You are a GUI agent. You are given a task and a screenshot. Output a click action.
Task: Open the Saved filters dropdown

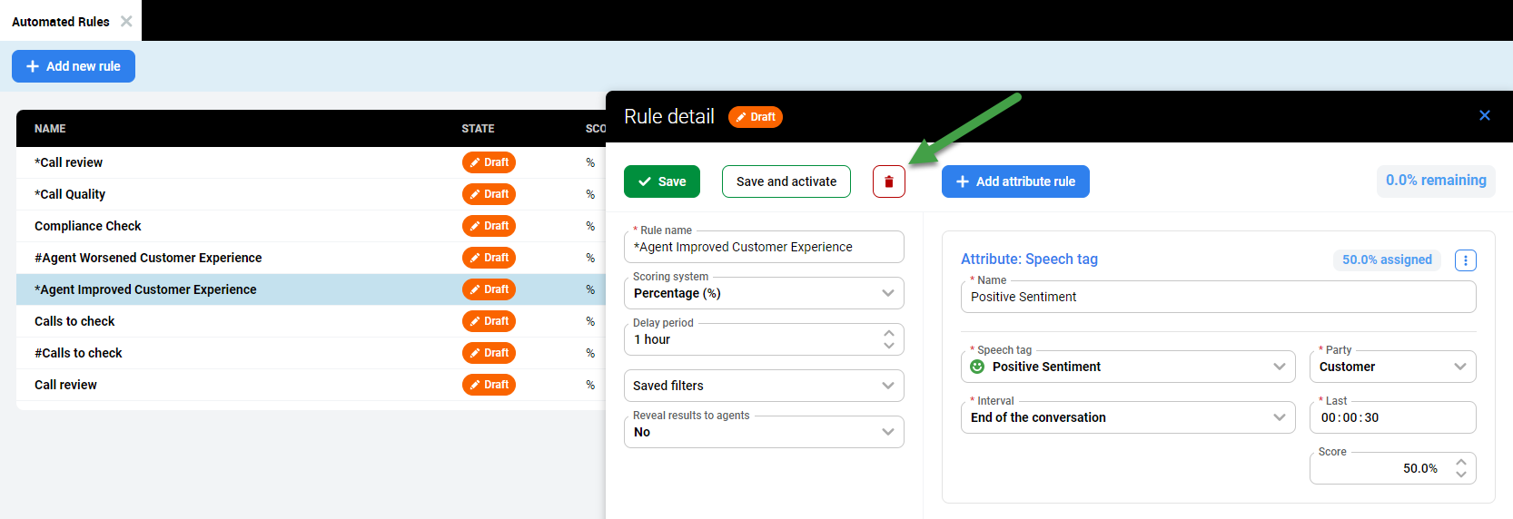pos(887,386)
